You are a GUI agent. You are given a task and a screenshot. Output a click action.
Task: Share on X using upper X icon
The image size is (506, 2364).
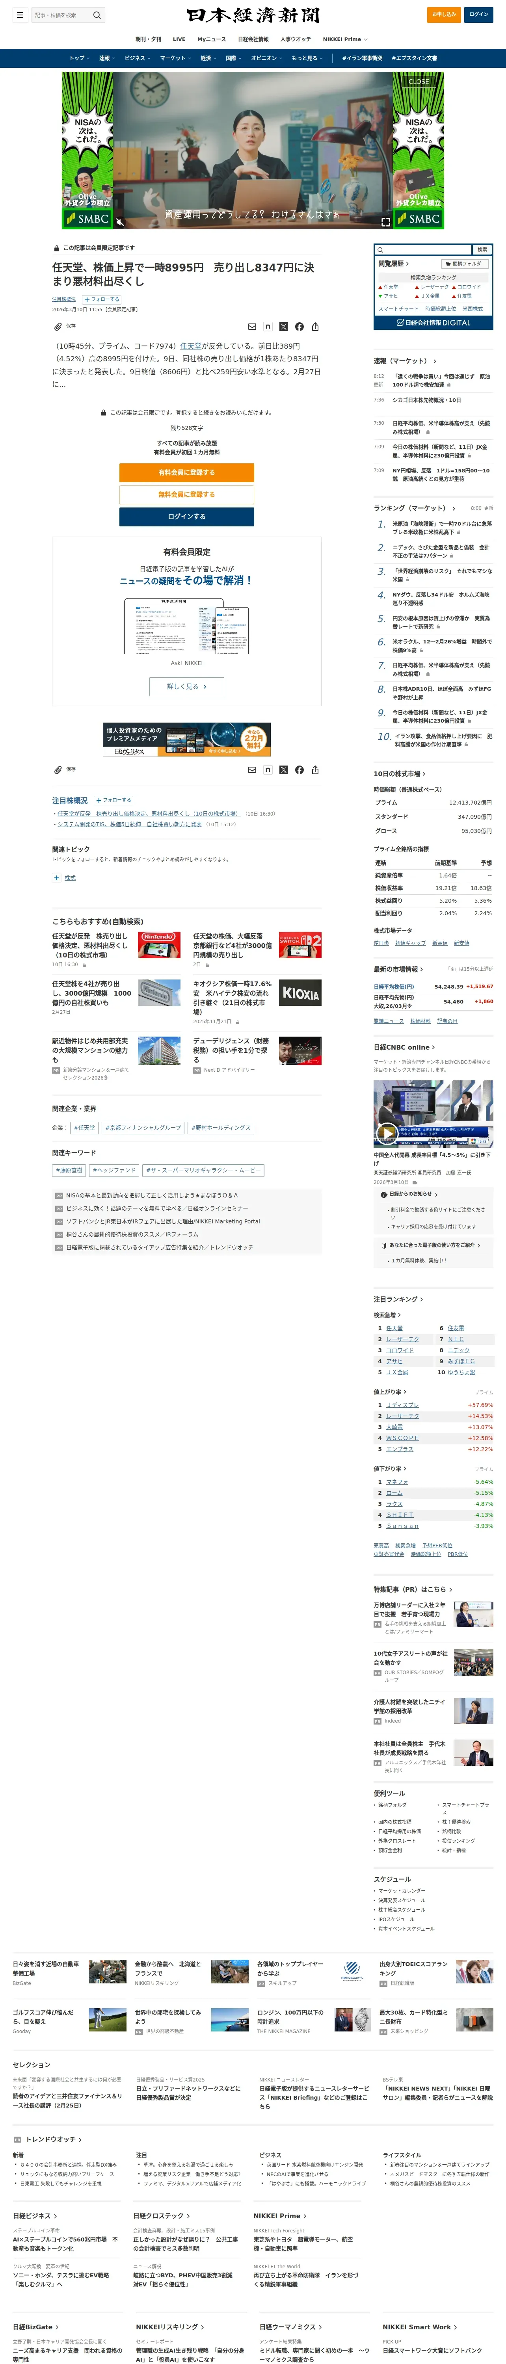pyautogui.click(x=284, y=327)
